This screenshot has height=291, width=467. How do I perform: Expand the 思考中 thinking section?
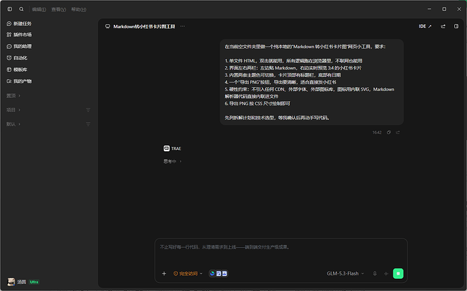coord(173,161)
